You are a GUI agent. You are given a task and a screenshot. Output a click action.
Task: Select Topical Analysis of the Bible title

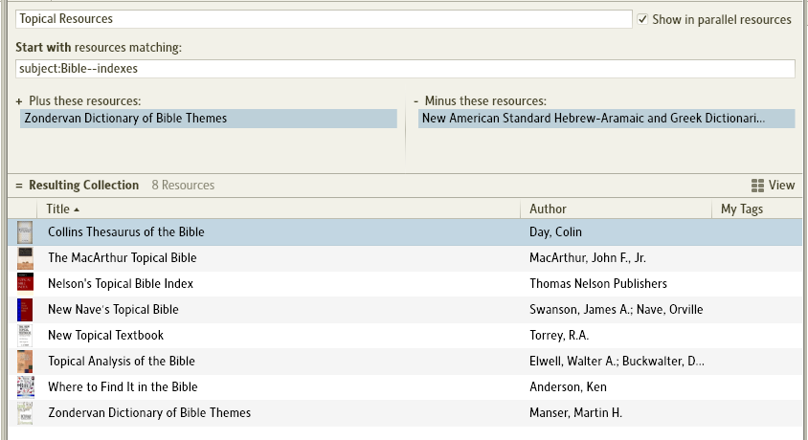click(122, 361)
